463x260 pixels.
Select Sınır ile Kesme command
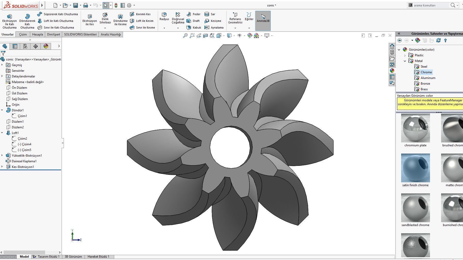(x=142, y=28)
